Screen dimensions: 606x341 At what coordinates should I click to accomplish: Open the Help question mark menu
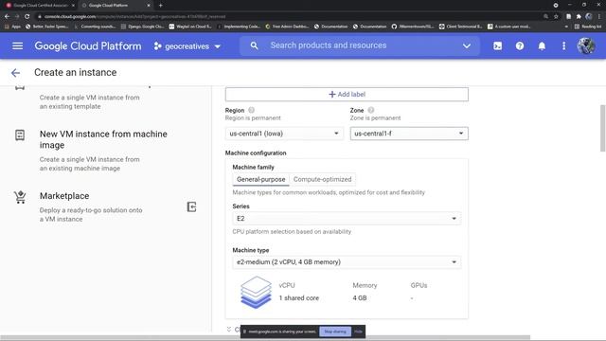(x=520, y=46)
